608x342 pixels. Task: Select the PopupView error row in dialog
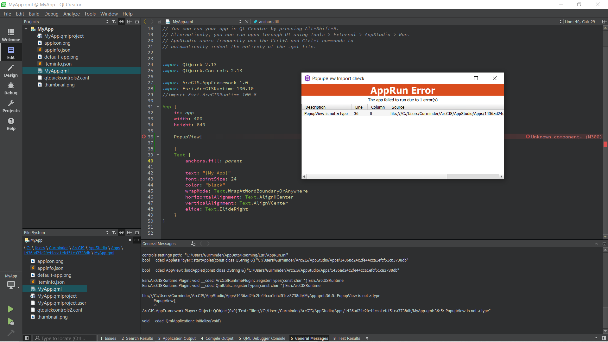tap(403, 113)
